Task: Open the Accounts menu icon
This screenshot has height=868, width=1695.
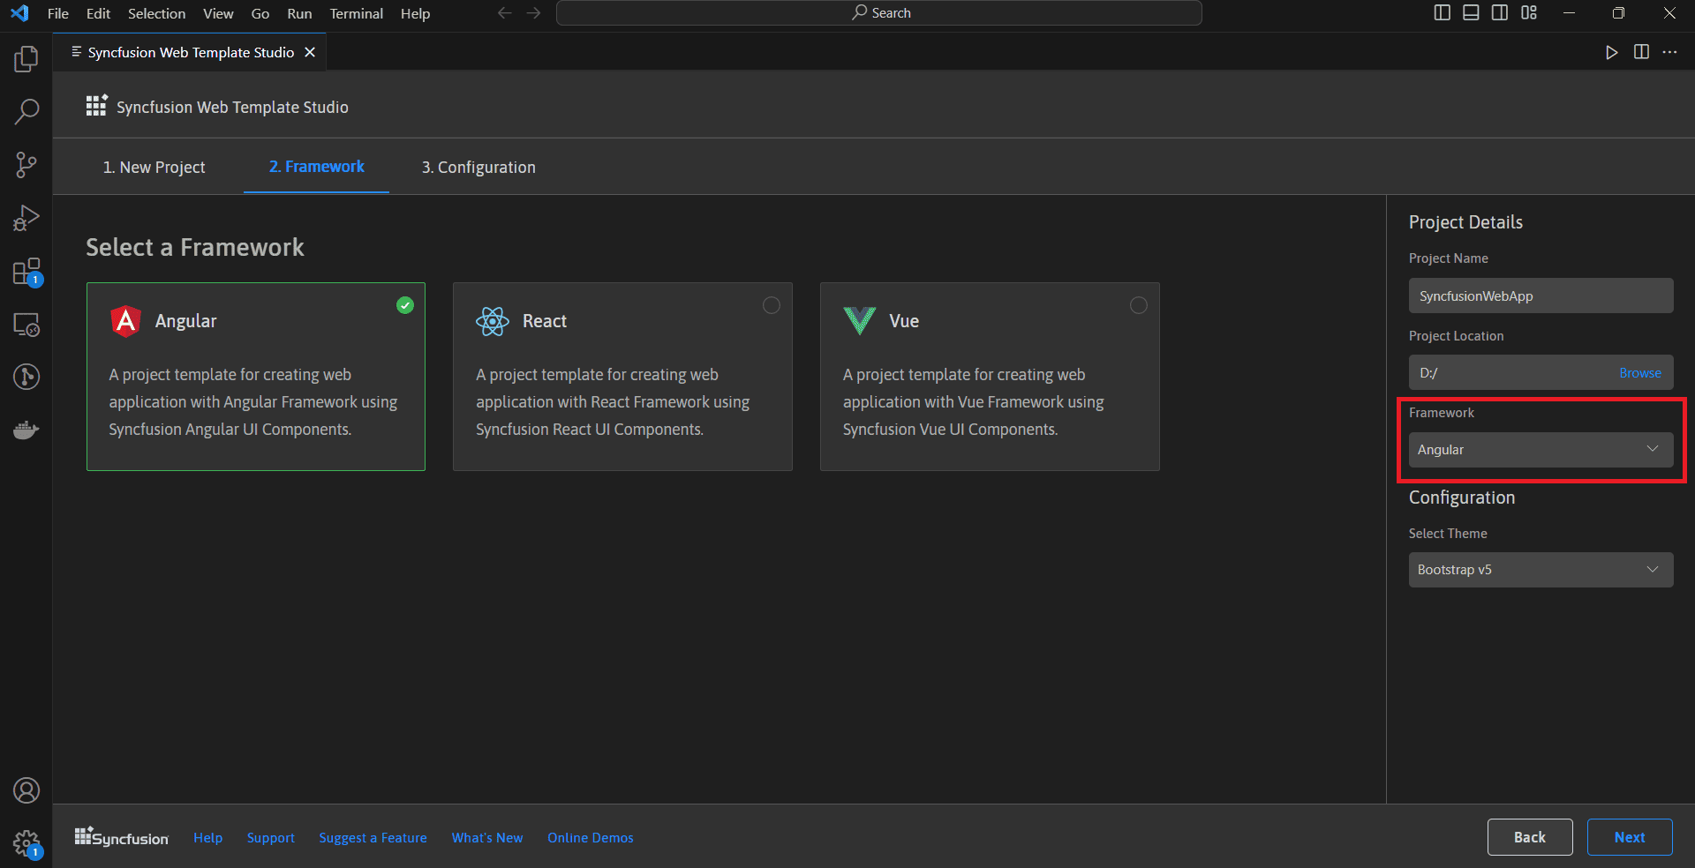Action: click(x=26, y=790)
